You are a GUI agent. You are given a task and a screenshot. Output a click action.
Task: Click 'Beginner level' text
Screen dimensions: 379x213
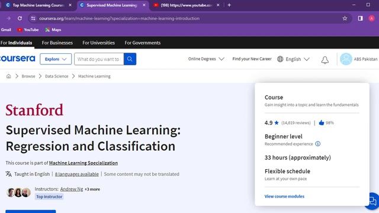pyautogui.click(x=284, y=137)
